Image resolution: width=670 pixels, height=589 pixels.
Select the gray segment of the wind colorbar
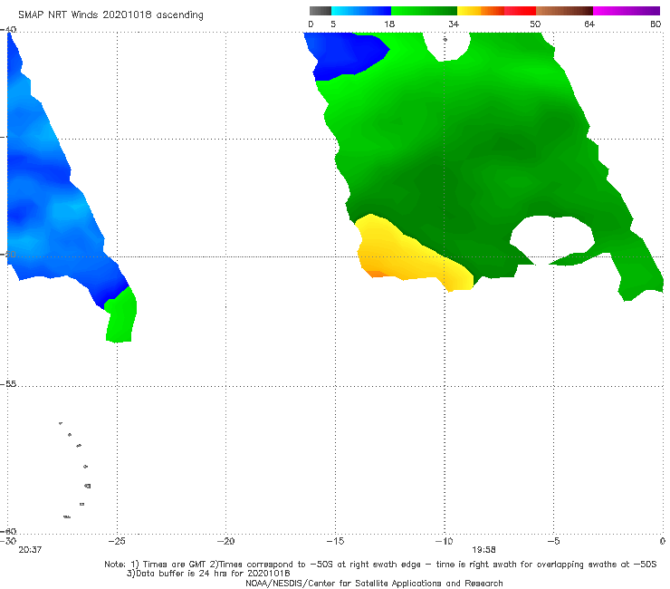(320, 11)
